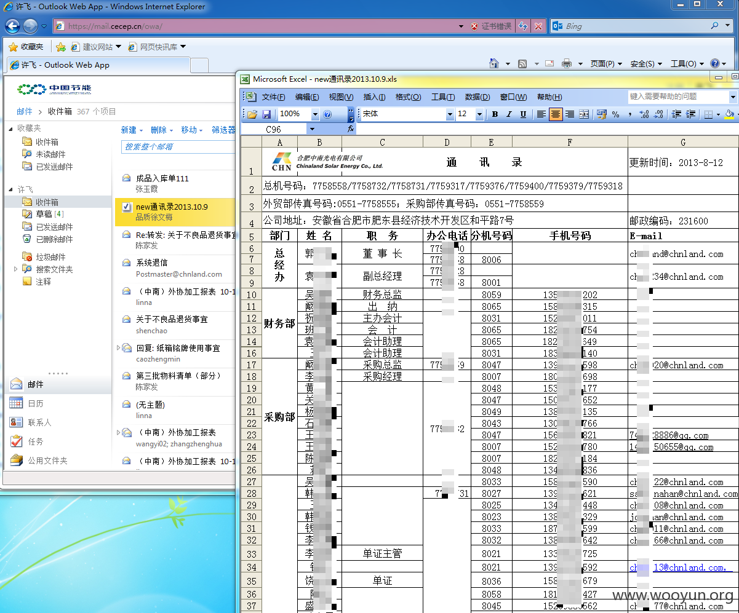
Task: Toggle bold formatting in Excel
Action: coord(495,114)
